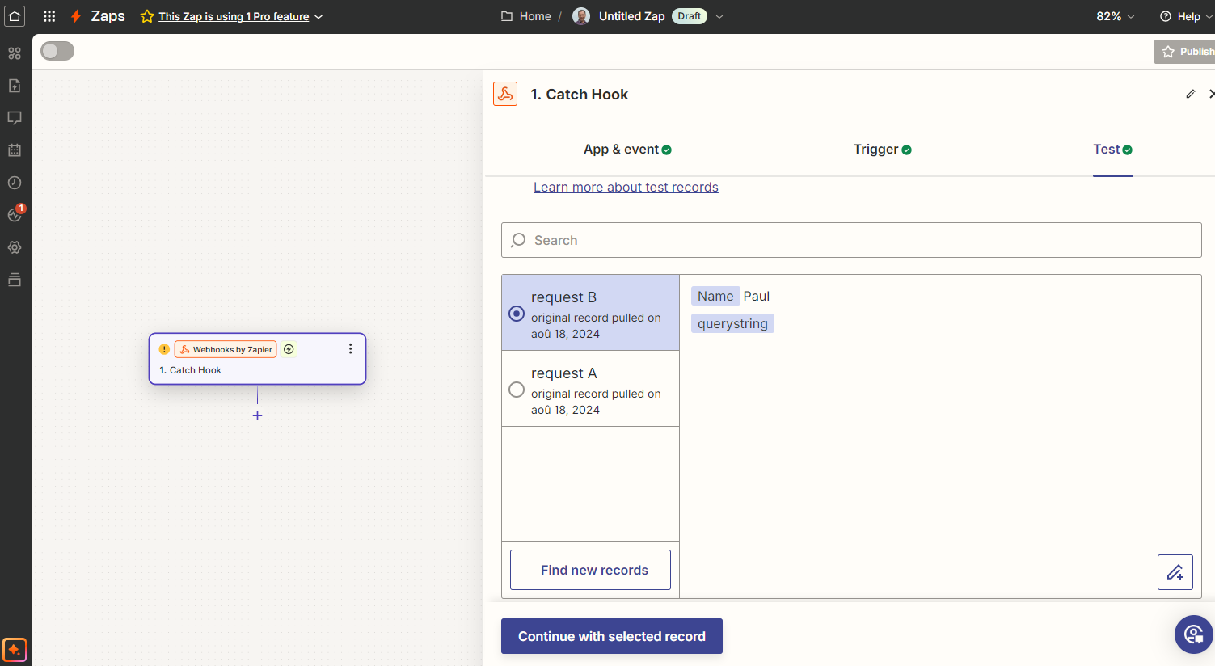Select the request B radio button
The width and height of the screenshot is (1215, 666).
pos(517,314)
